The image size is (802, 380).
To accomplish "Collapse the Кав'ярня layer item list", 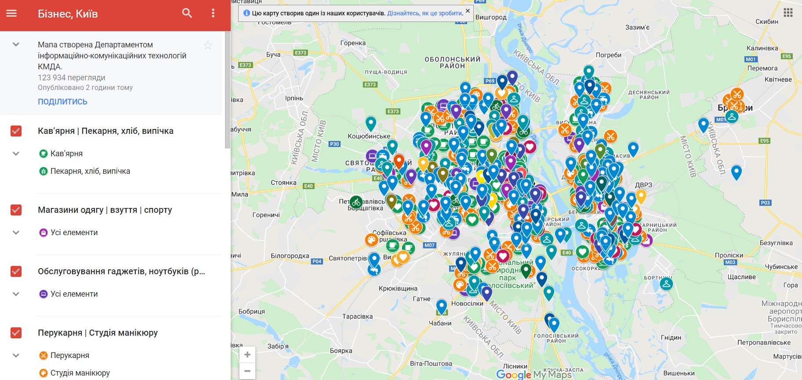I will (16, 154).
